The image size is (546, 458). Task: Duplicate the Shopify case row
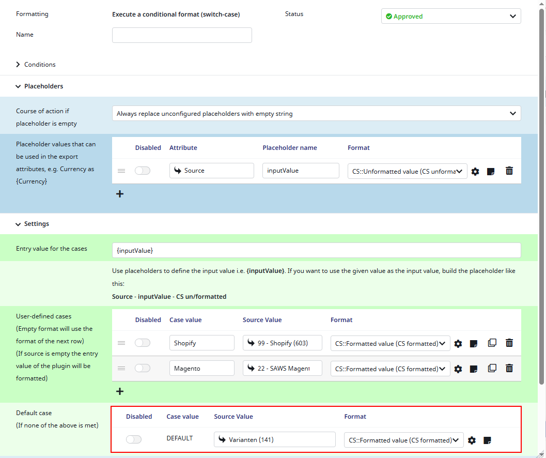point(492,343)
